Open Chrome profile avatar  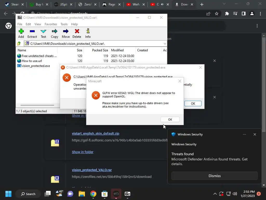[x=252, y=14]
